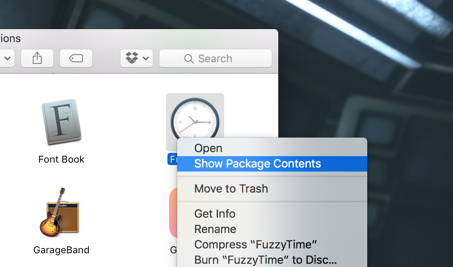Select Move to Trash in context menu
453x267 pixels.
pos(231,189)
